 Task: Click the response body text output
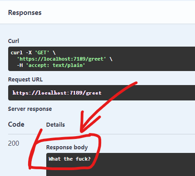pyautogui.click(x=69, y=159)
